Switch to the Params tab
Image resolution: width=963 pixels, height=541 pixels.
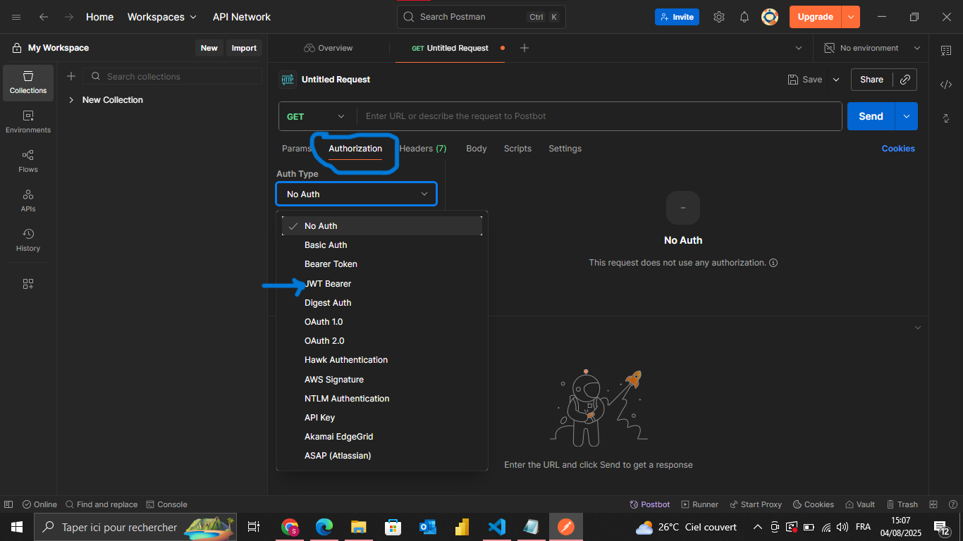click(297, 149)
